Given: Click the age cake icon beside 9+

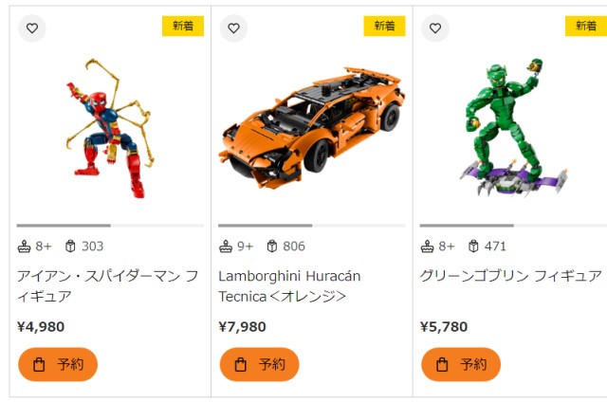Looking at the screenshot, I should coord(226,247).
